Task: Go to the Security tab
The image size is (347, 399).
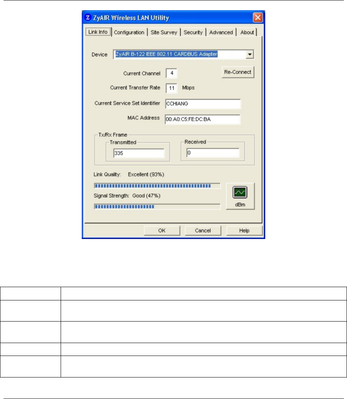Action: [x=193, y=32]
